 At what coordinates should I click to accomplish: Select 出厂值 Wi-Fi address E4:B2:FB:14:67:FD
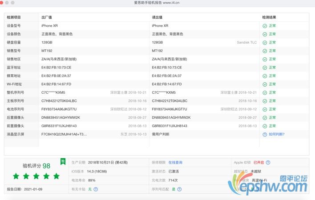coord(56,84)
